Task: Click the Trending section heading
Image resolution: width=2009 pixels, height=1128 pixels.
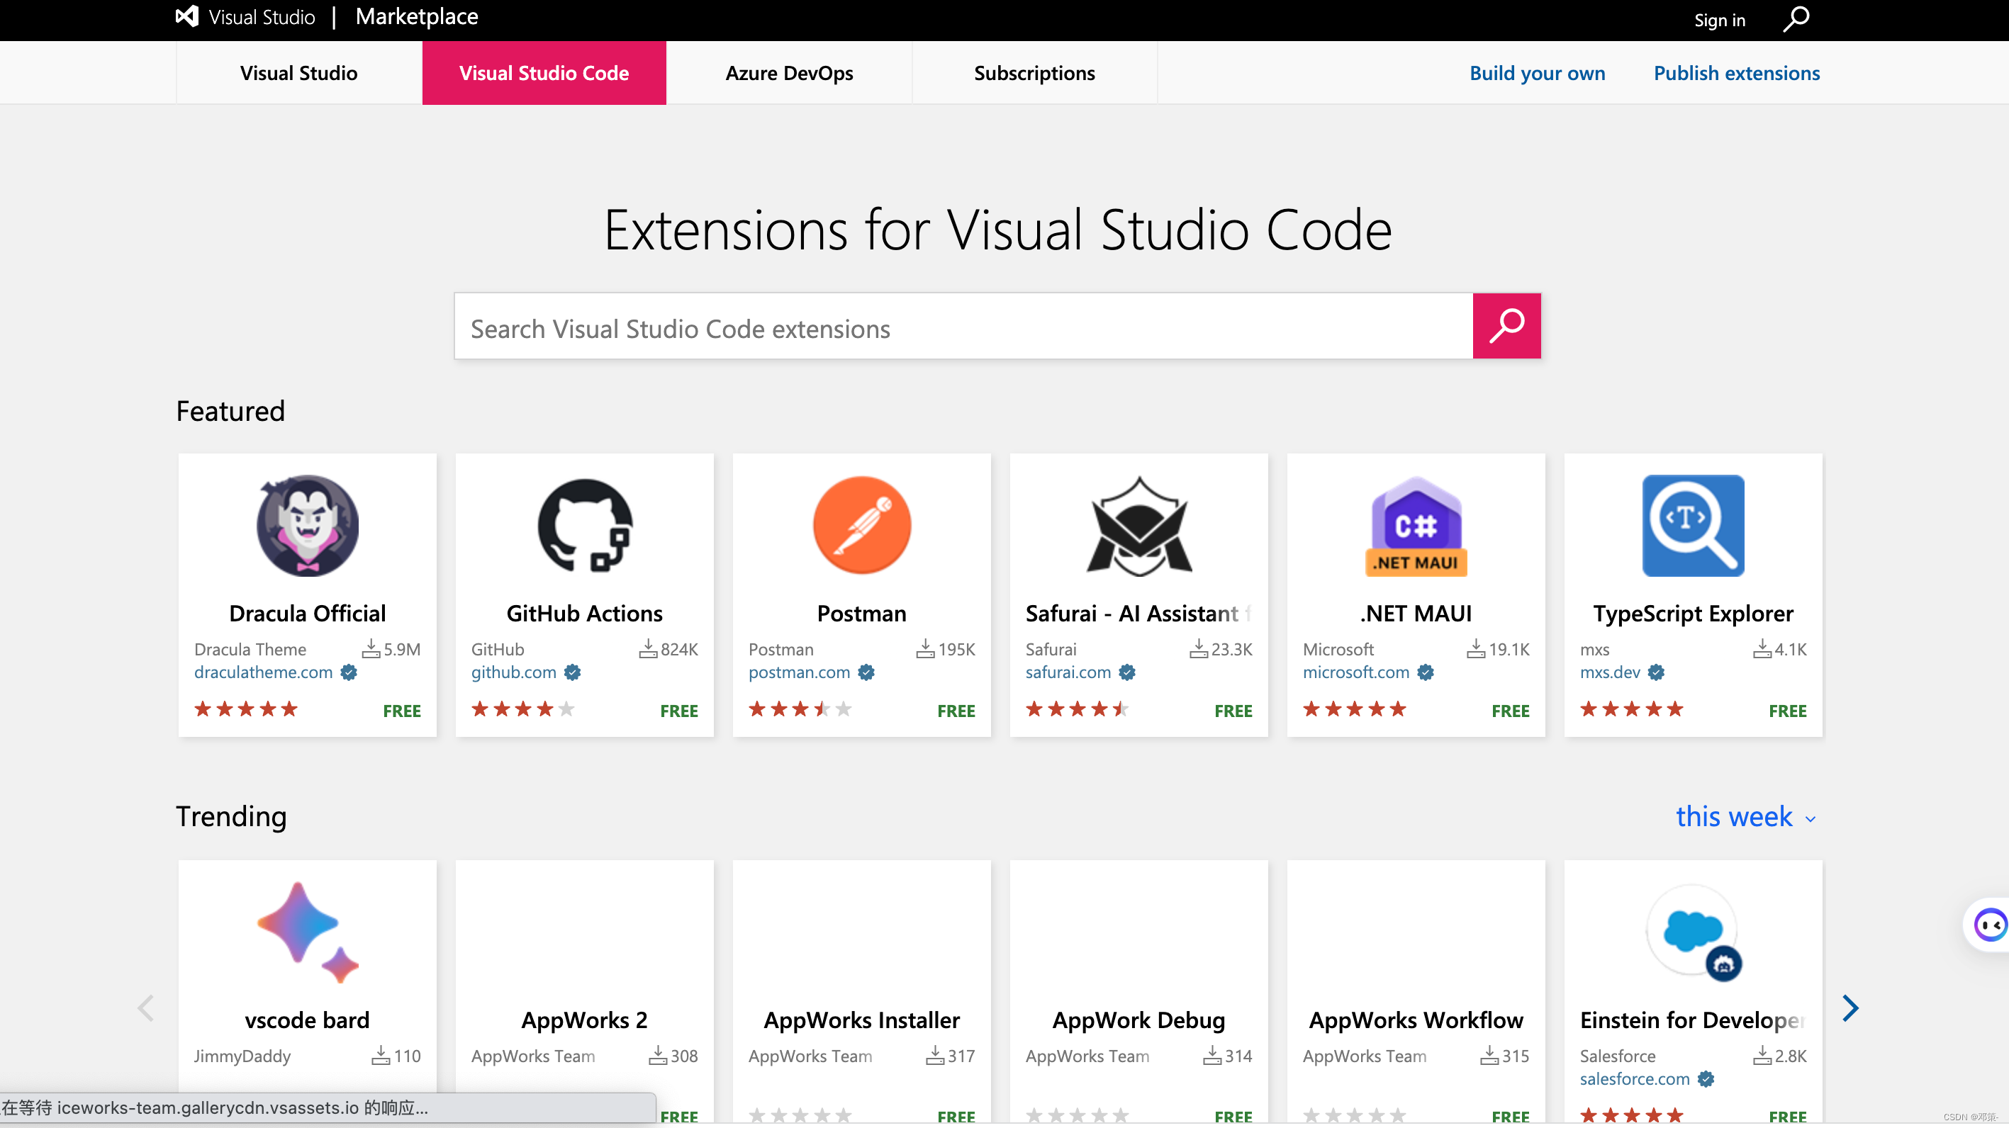Action: (x=231, y=816)
